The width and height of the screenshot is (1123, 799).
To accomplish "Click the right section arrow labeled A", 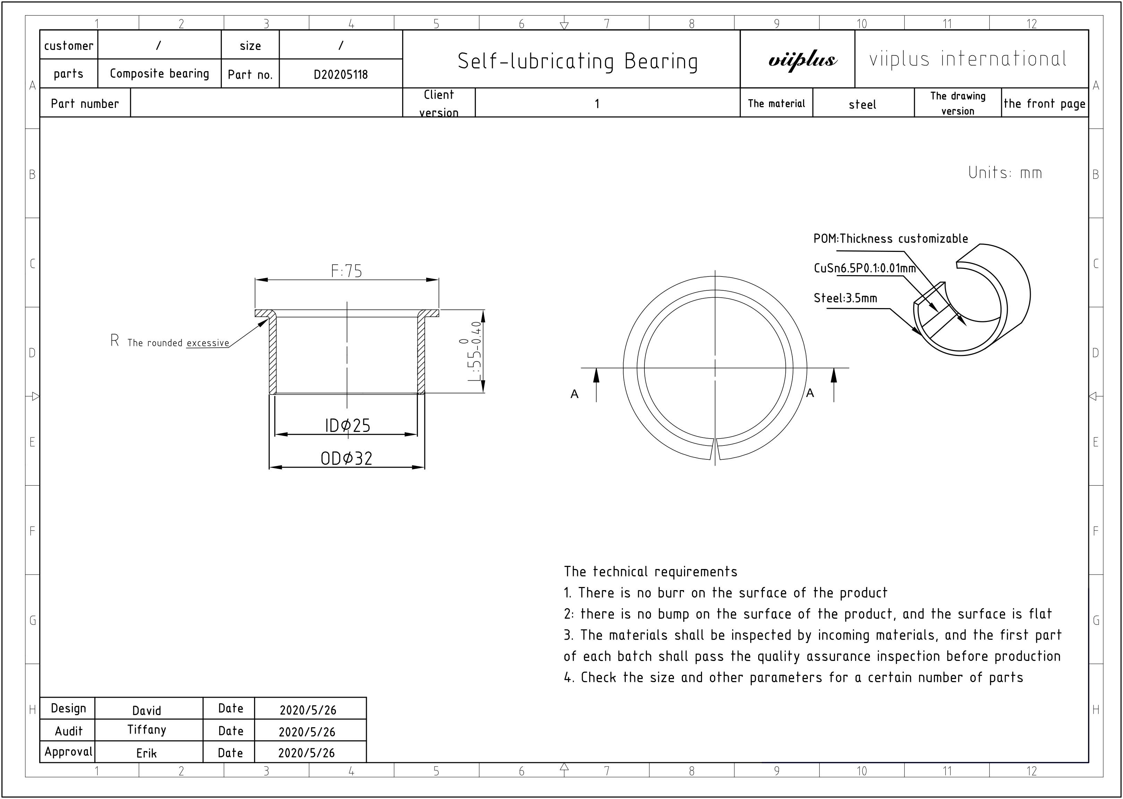I will 834,385.
